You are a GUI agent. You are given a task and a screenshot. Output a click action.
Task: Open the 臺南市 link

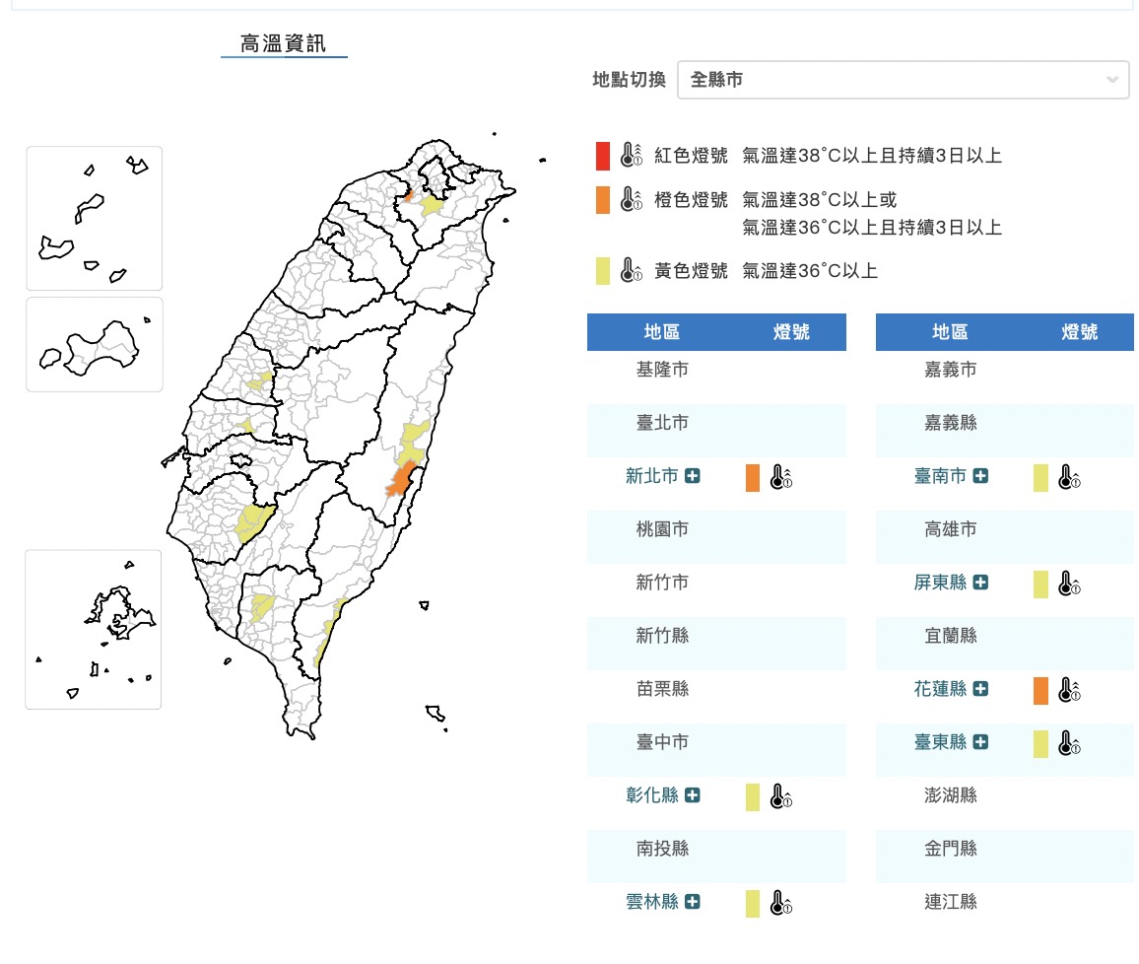pos(940,476)
